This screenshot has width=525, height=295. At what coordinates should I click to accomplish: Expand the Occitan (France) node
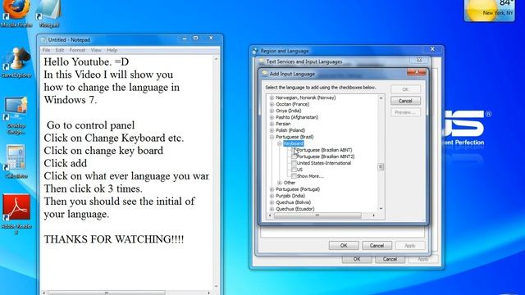[x=272, y=104]
